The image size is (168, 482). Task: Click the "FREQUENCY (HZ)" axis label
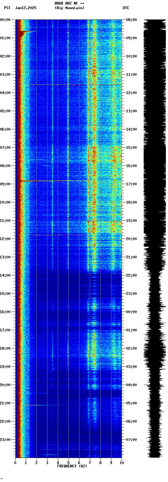pyautogui.click(x=72, y=466)
